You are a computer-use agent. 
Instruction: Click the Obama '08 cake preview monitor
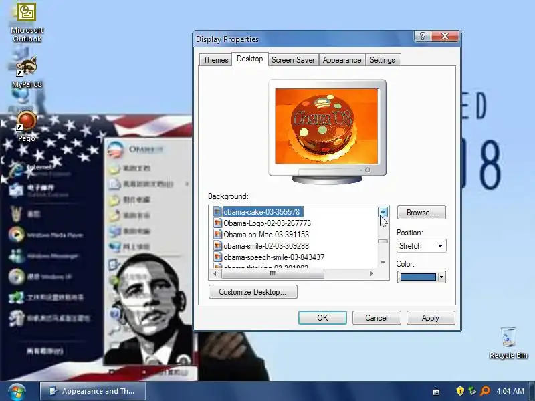[327, 131]
